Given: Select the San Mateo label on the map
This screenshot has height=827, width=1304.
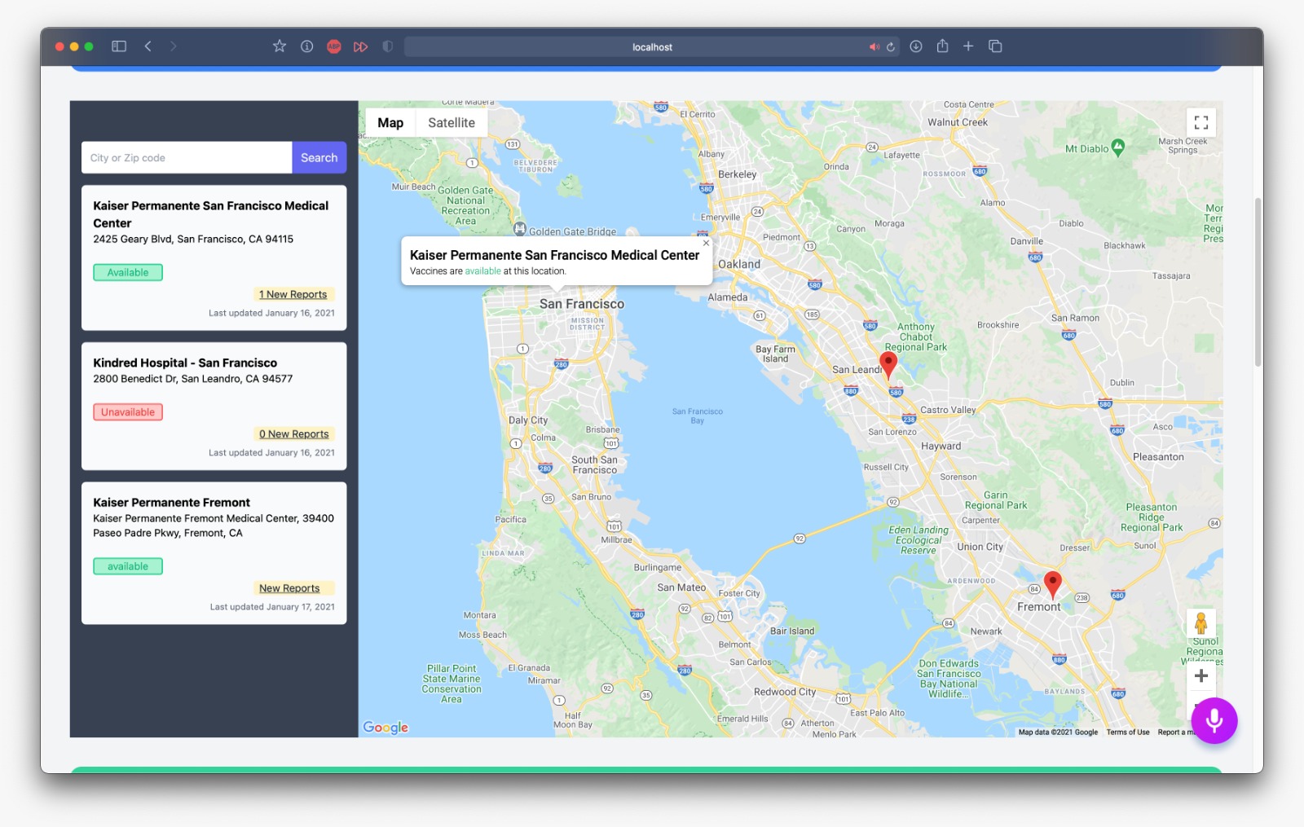Looking at the screenshot, I should pos(681,587).
